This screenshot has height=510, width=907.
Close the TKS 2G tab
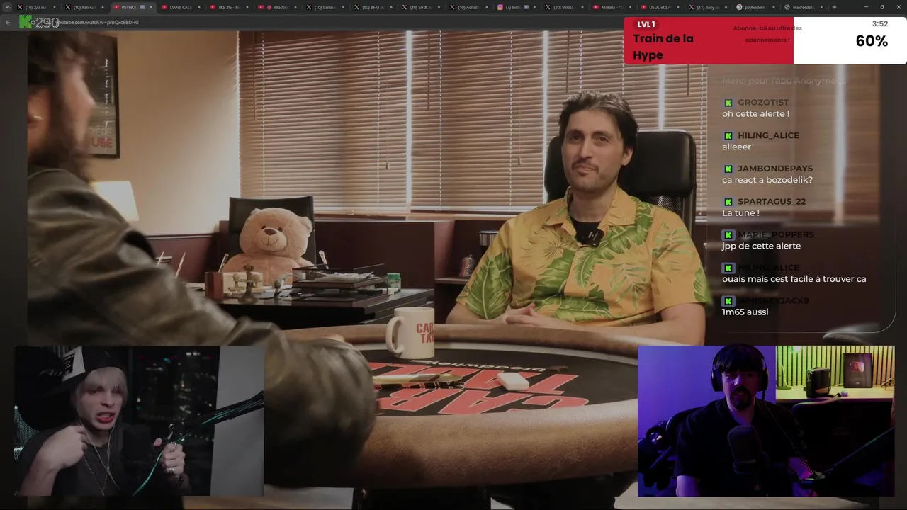(x=247, y=7)
